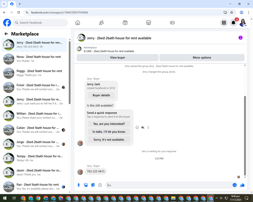Click the View buyer button
This screenshot has height=202, width=253.
[117, 58]
